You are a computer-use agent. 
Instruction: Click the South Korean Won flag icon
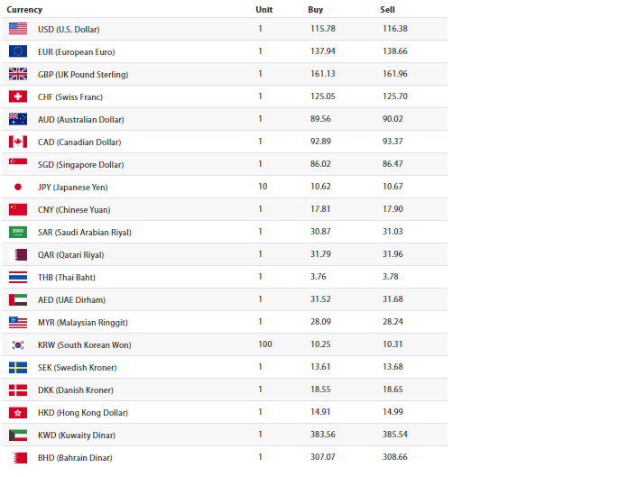click(x=18, y=344)
